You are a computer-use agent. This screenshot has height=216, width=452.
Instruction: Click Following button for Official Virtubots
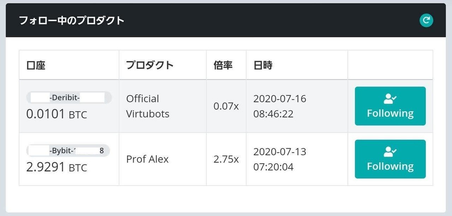click(390, 106)
